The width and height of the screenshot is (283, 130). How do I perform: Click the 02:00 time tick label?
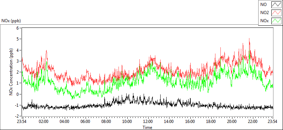pos(44,122)
